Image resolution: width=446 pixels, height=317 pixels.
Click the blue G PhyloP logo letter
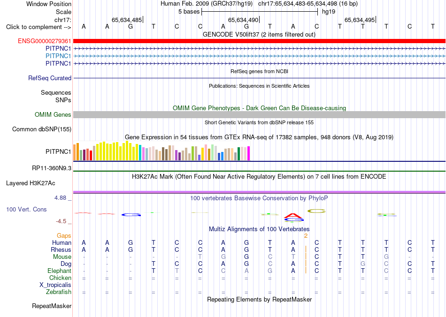[x=131, y=215]
